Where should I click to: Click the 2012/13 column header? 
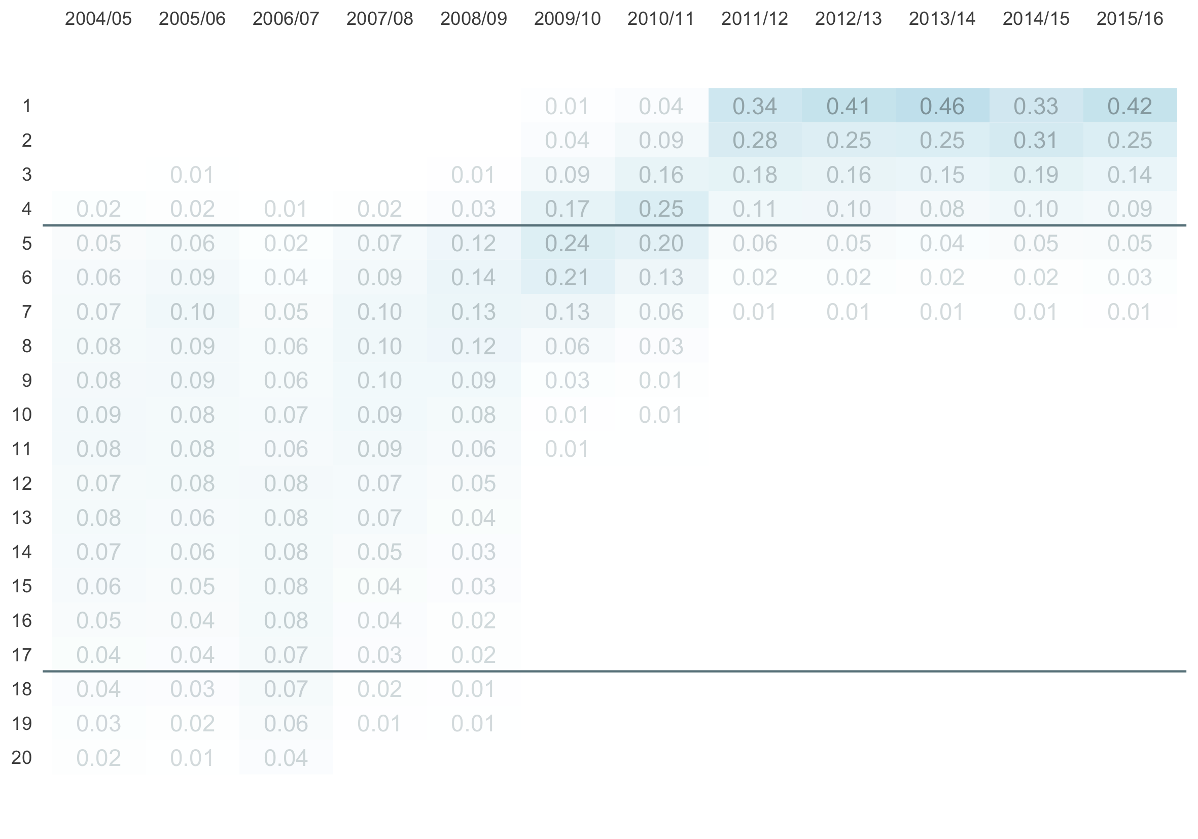point(849,19)
